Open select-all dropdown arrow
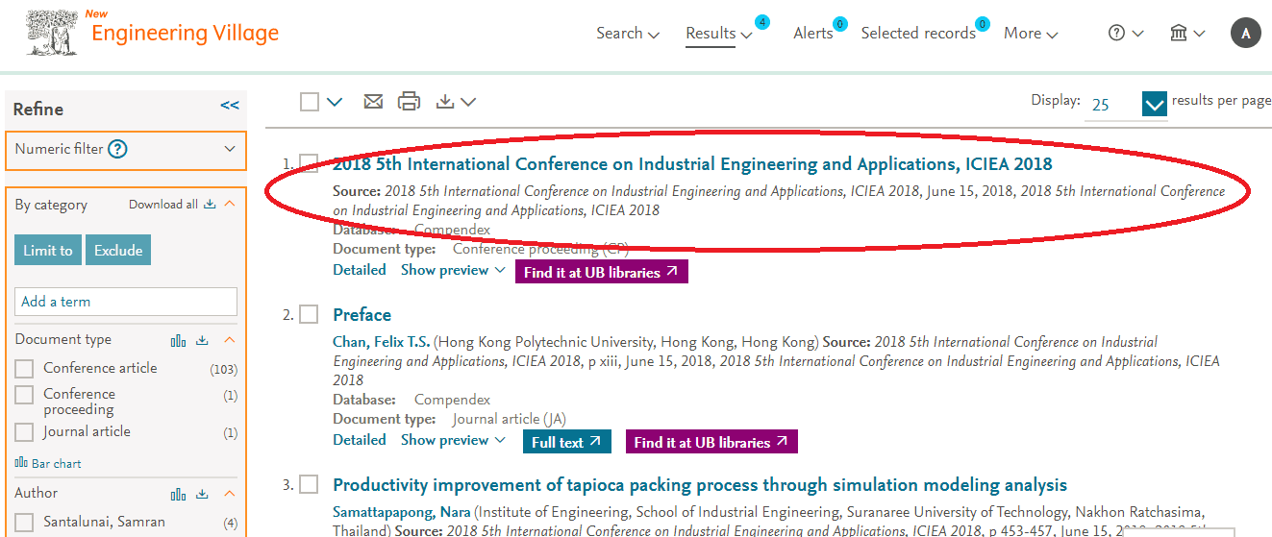 coord(335,102)
